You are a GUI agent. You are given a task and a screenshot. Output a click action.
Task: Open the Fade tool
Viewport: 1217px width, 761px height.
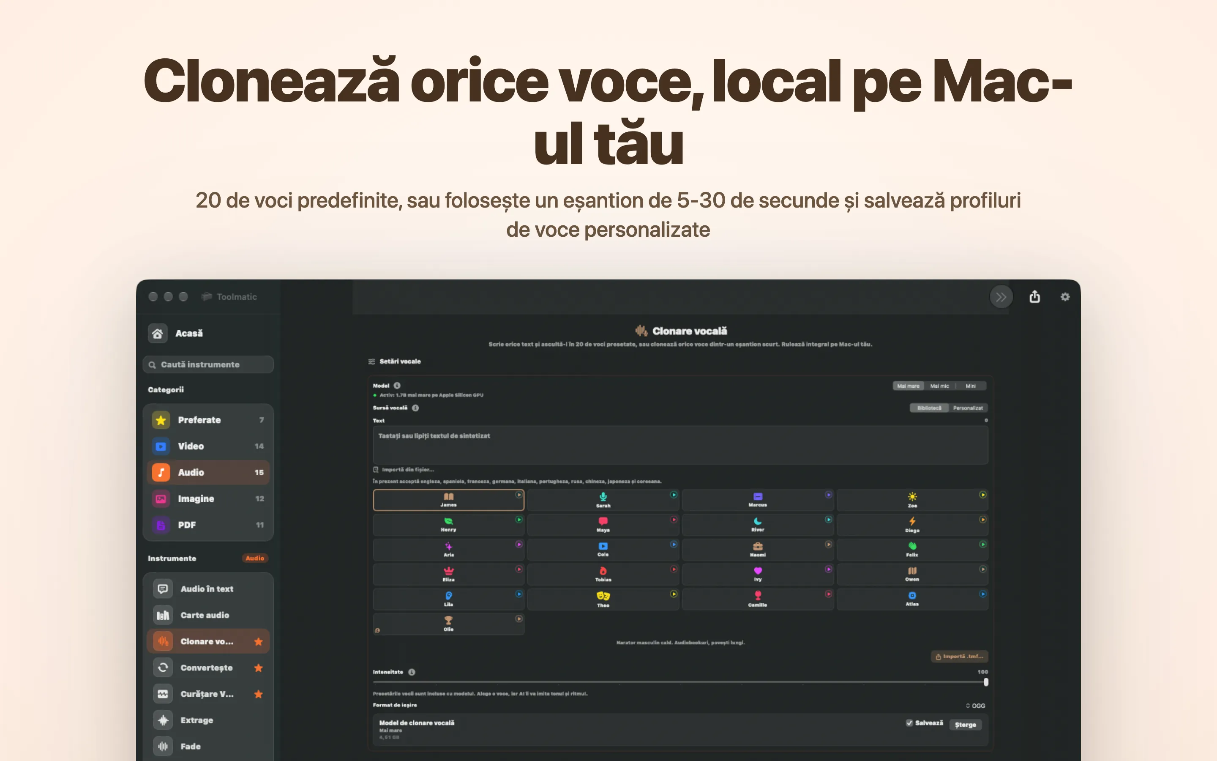pyautogui.click(x=208, y=746)
